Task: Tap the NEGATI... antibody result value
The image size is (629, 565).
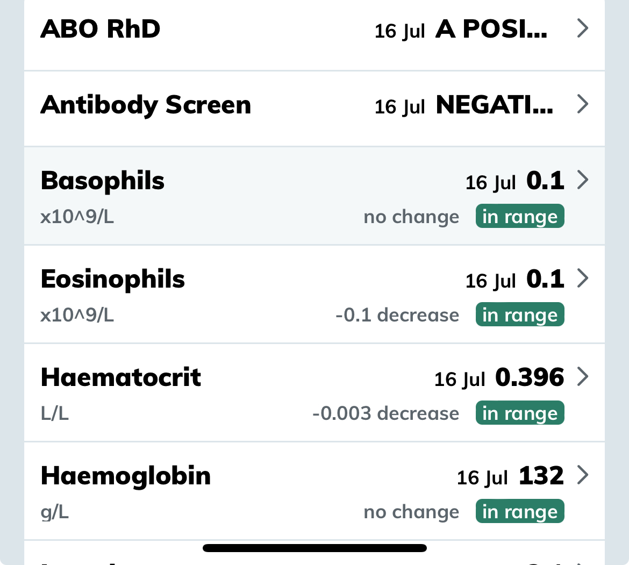Action: click(494, 105)
